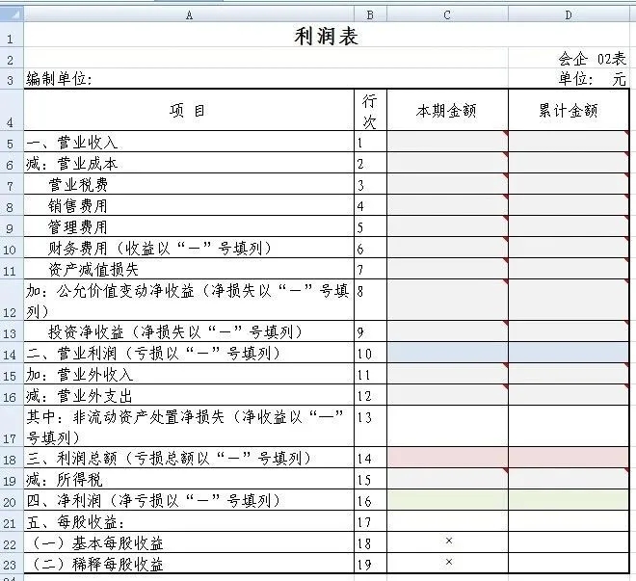Click the pink 本期金额 cell for 利润总额
This screenshot has height=581, width=636.
coord(447,458)
